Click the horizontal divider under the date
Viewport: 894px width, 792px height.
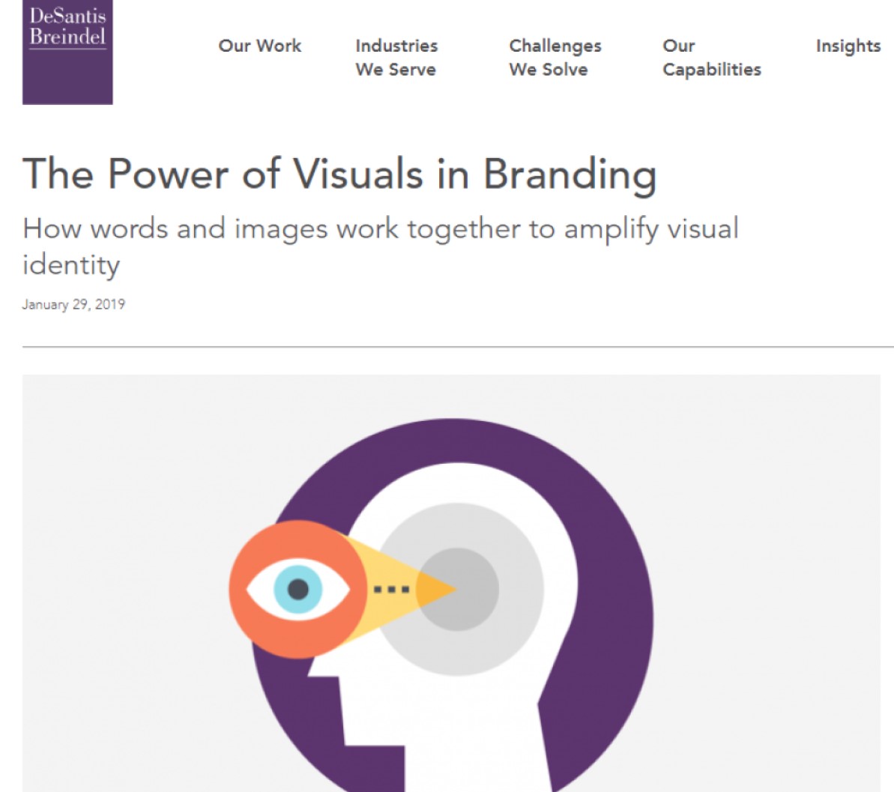(x=458, y=346)
